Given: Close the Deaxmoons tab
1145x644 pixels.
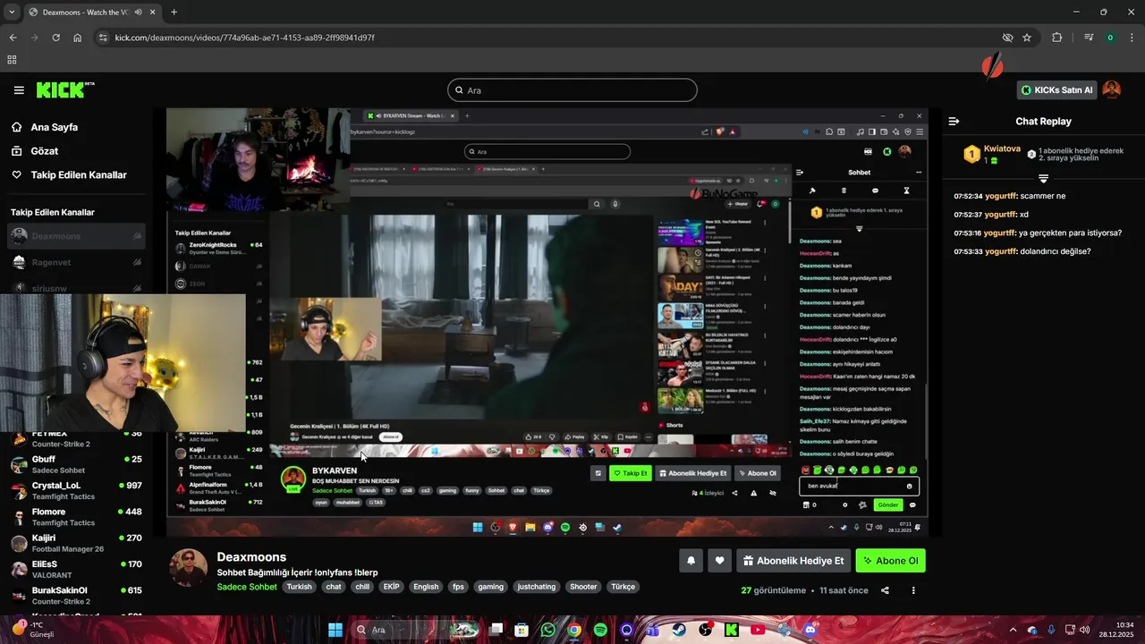Looking at the screenshot, I should pos(153,12).
